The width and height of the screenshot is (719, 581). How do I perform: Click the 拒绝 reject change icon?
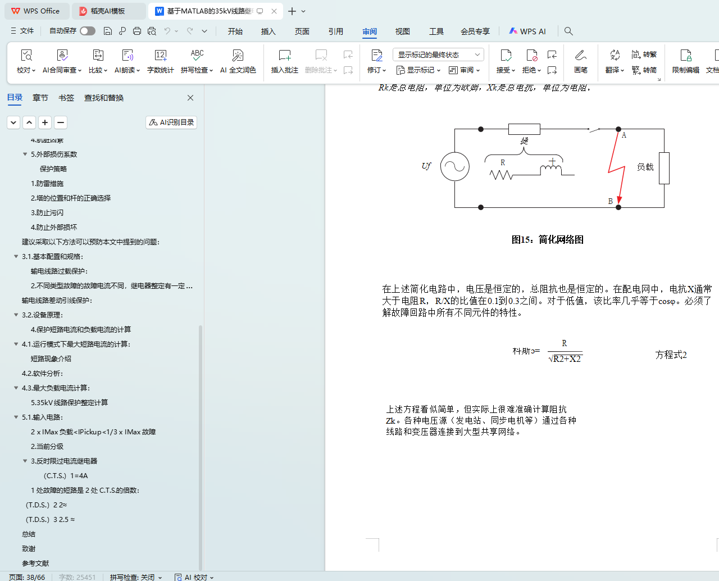[x=531, y=55]
